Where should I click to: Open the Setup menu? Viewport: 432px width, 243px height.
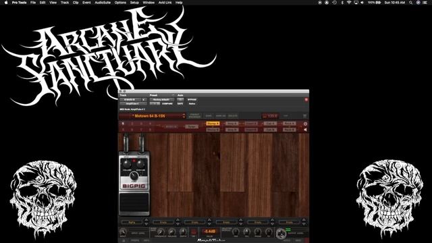134,3
